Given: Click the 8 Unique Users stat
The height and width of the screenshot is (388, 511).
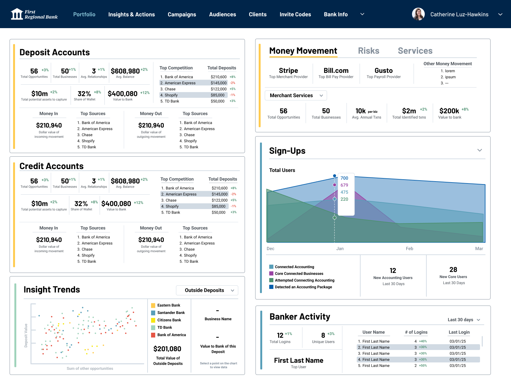Looking at the screenshot, I should coord(323,338).
